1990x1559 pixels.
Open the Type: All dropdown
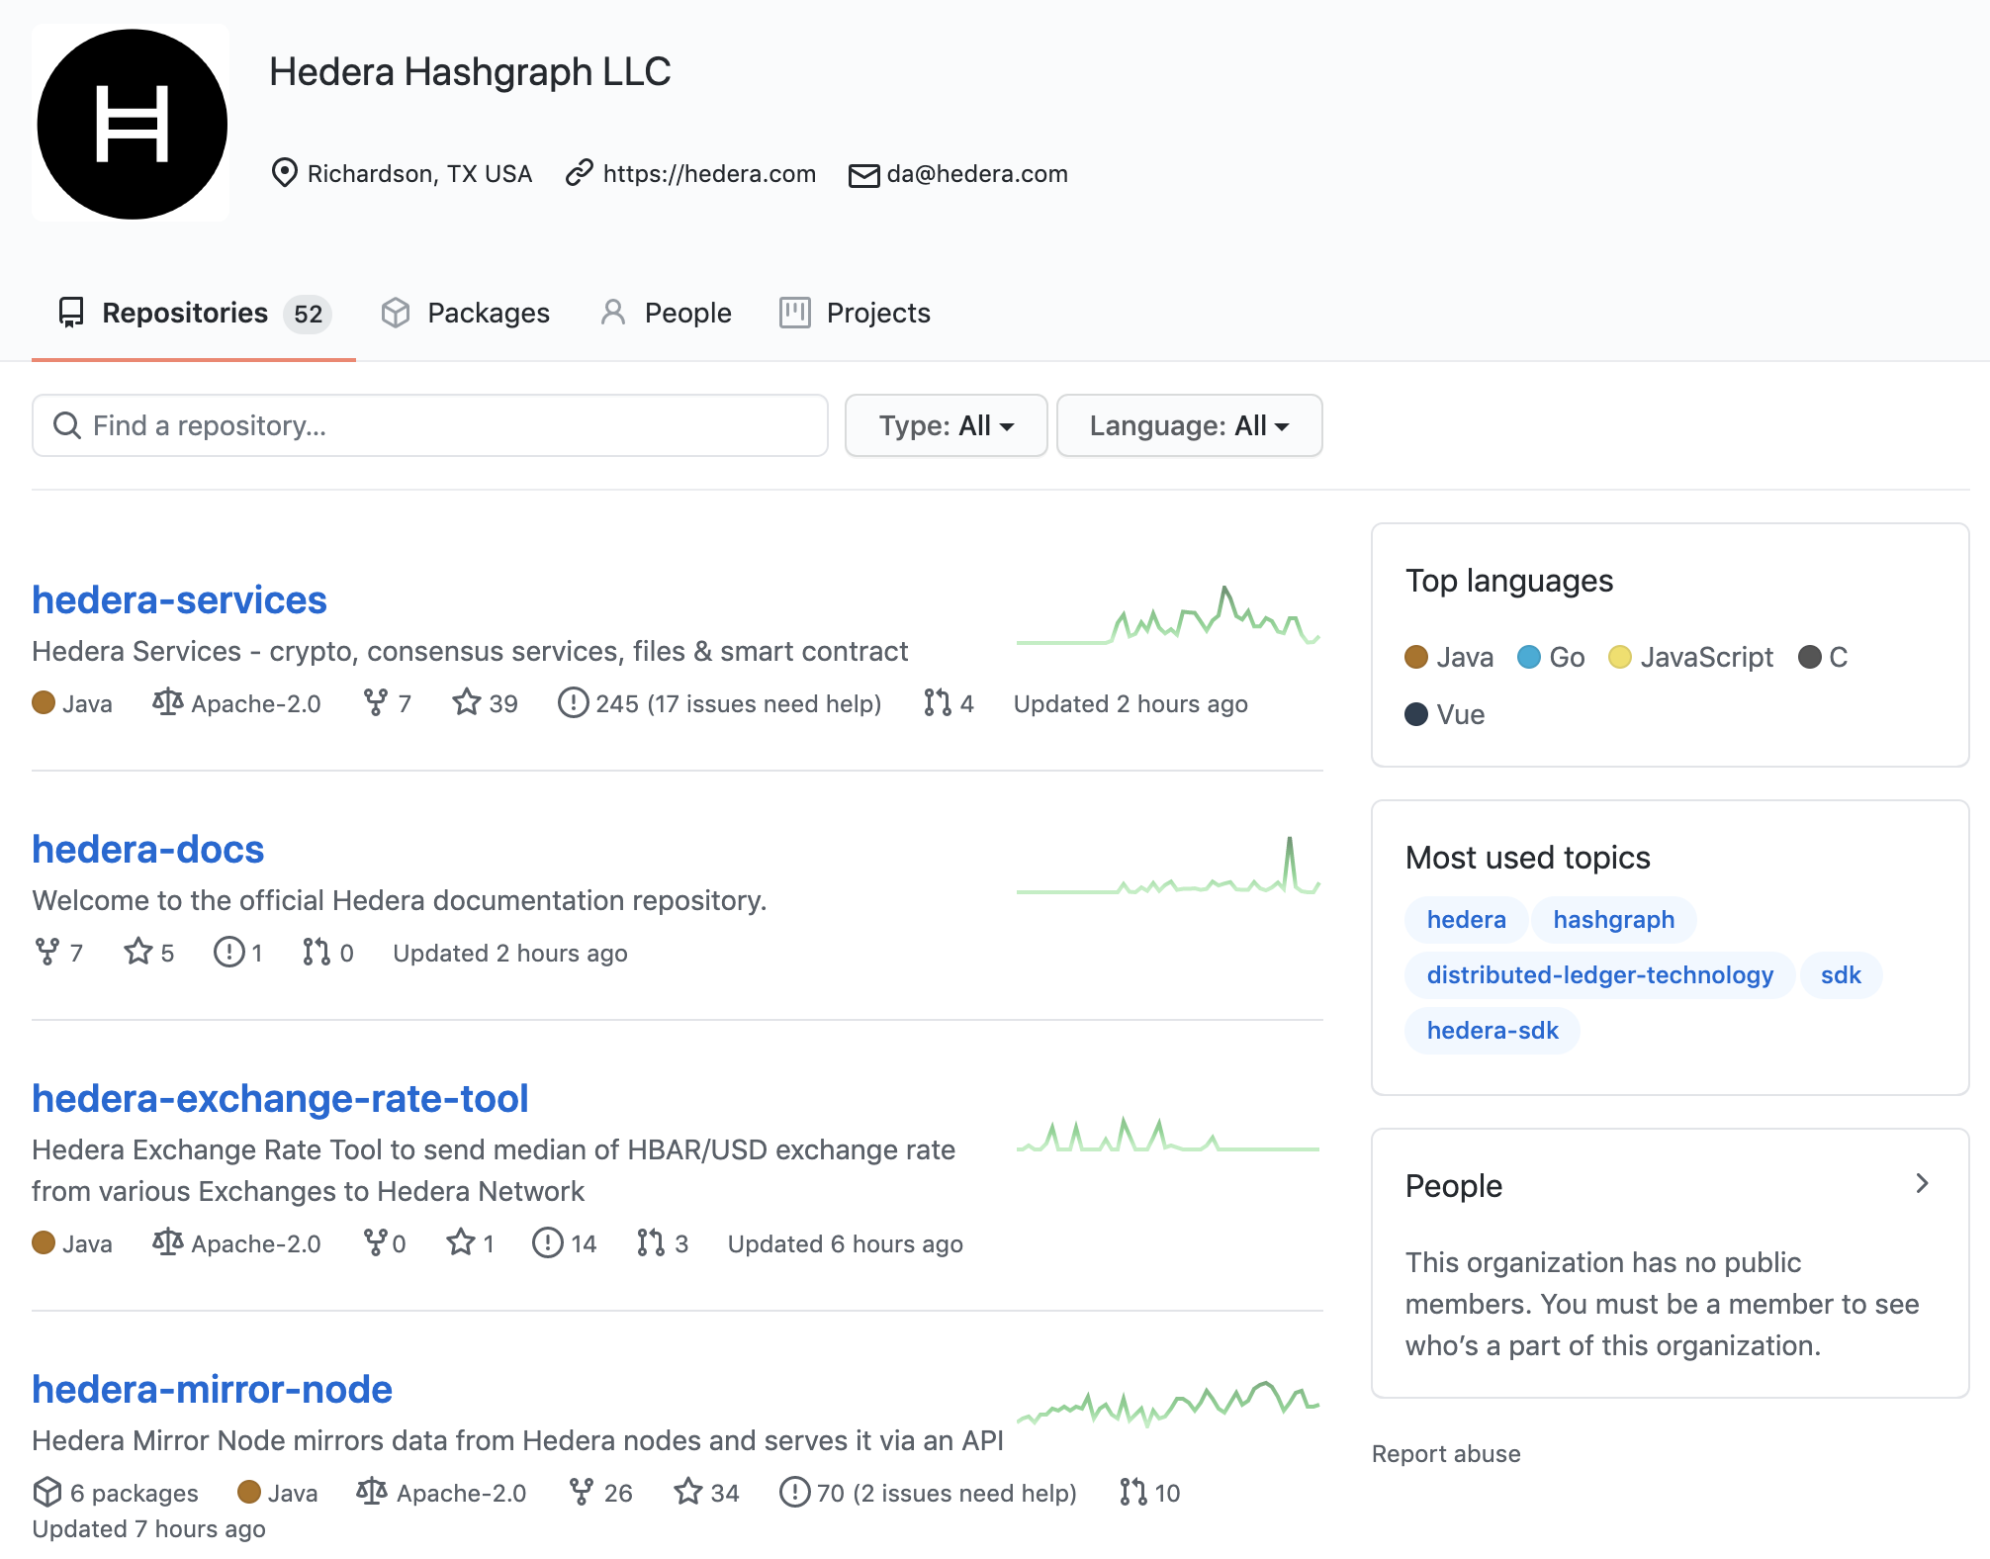click(x=946, y=425)
